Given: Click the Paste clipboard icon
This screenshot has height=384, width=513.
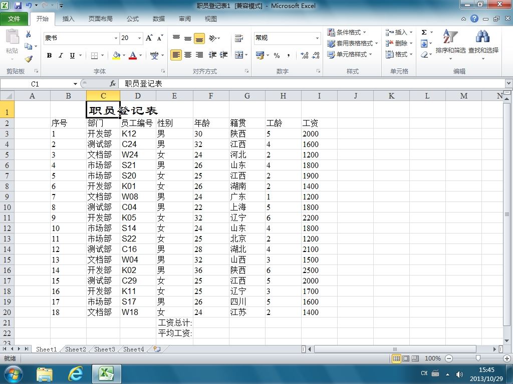Looking at the screenshot, I should coord(12,36).
